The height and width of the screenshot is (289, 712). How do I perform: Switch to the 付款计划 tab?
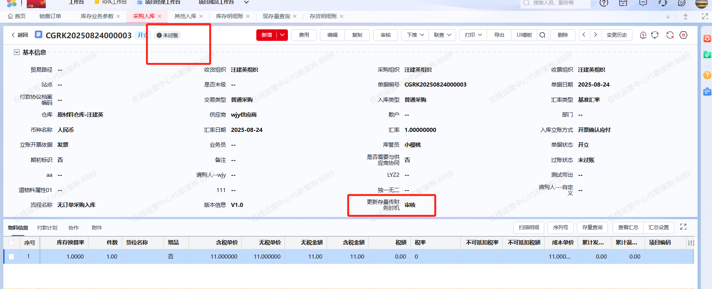tap(47, 228)
